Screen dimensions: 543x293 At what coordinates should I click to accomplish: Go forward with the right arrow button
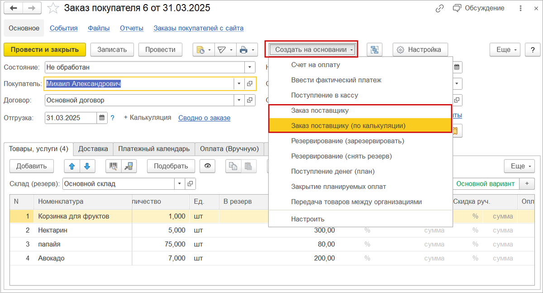point(32,9)
